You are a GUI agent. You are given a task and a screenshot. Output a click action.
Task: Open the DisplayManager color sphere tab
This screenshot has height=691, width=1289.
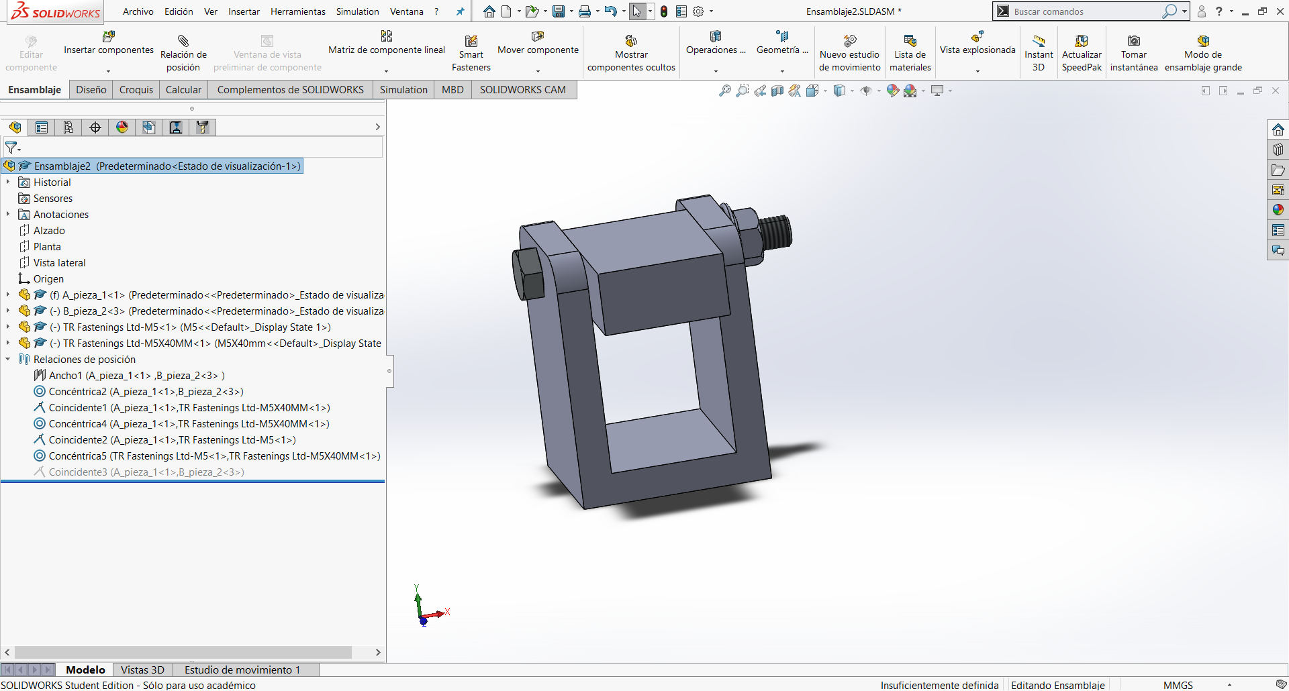click(122, 127)
